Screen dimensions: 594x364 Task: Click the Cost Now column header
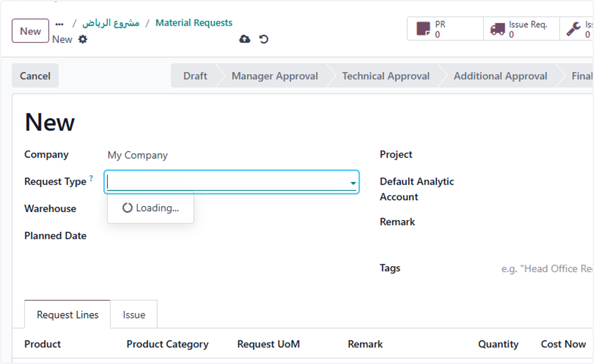coord(563,344)
